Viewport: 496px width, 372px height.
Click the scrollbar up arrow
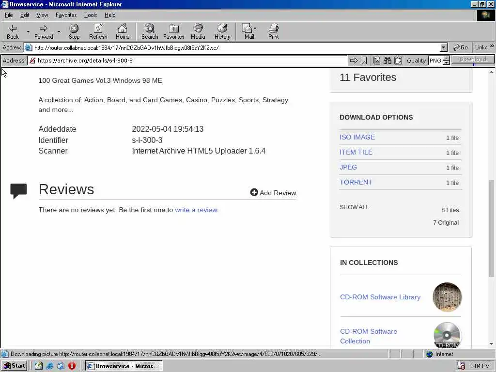[x=491, y=72]
